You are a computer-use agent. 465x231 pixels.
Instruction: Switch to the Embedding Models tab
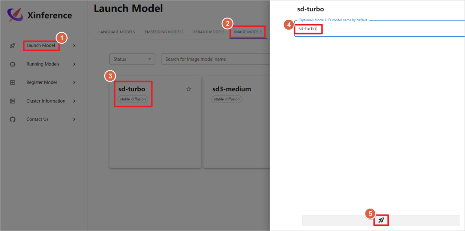click(x=164, y=32)
